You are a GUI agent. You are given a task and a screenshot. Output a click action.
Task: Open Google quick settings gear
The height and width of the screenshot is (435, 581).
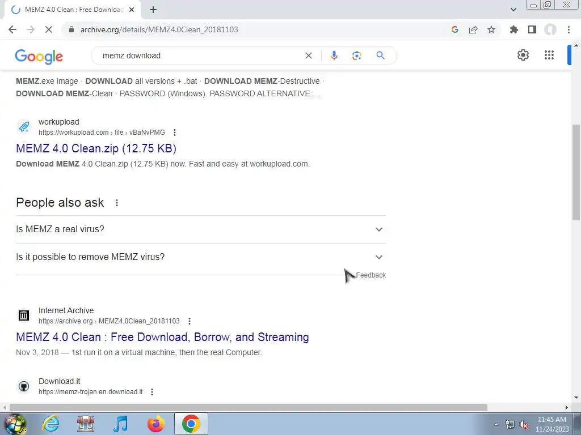523,55
